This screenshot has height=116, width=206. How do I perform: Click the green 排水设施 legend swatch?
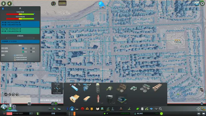tap(23, 52)
